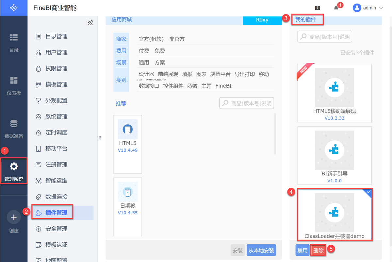Screen dimensions: 392x262
Task: Click the 数据连接 link icon
Action: coord(39,197)
